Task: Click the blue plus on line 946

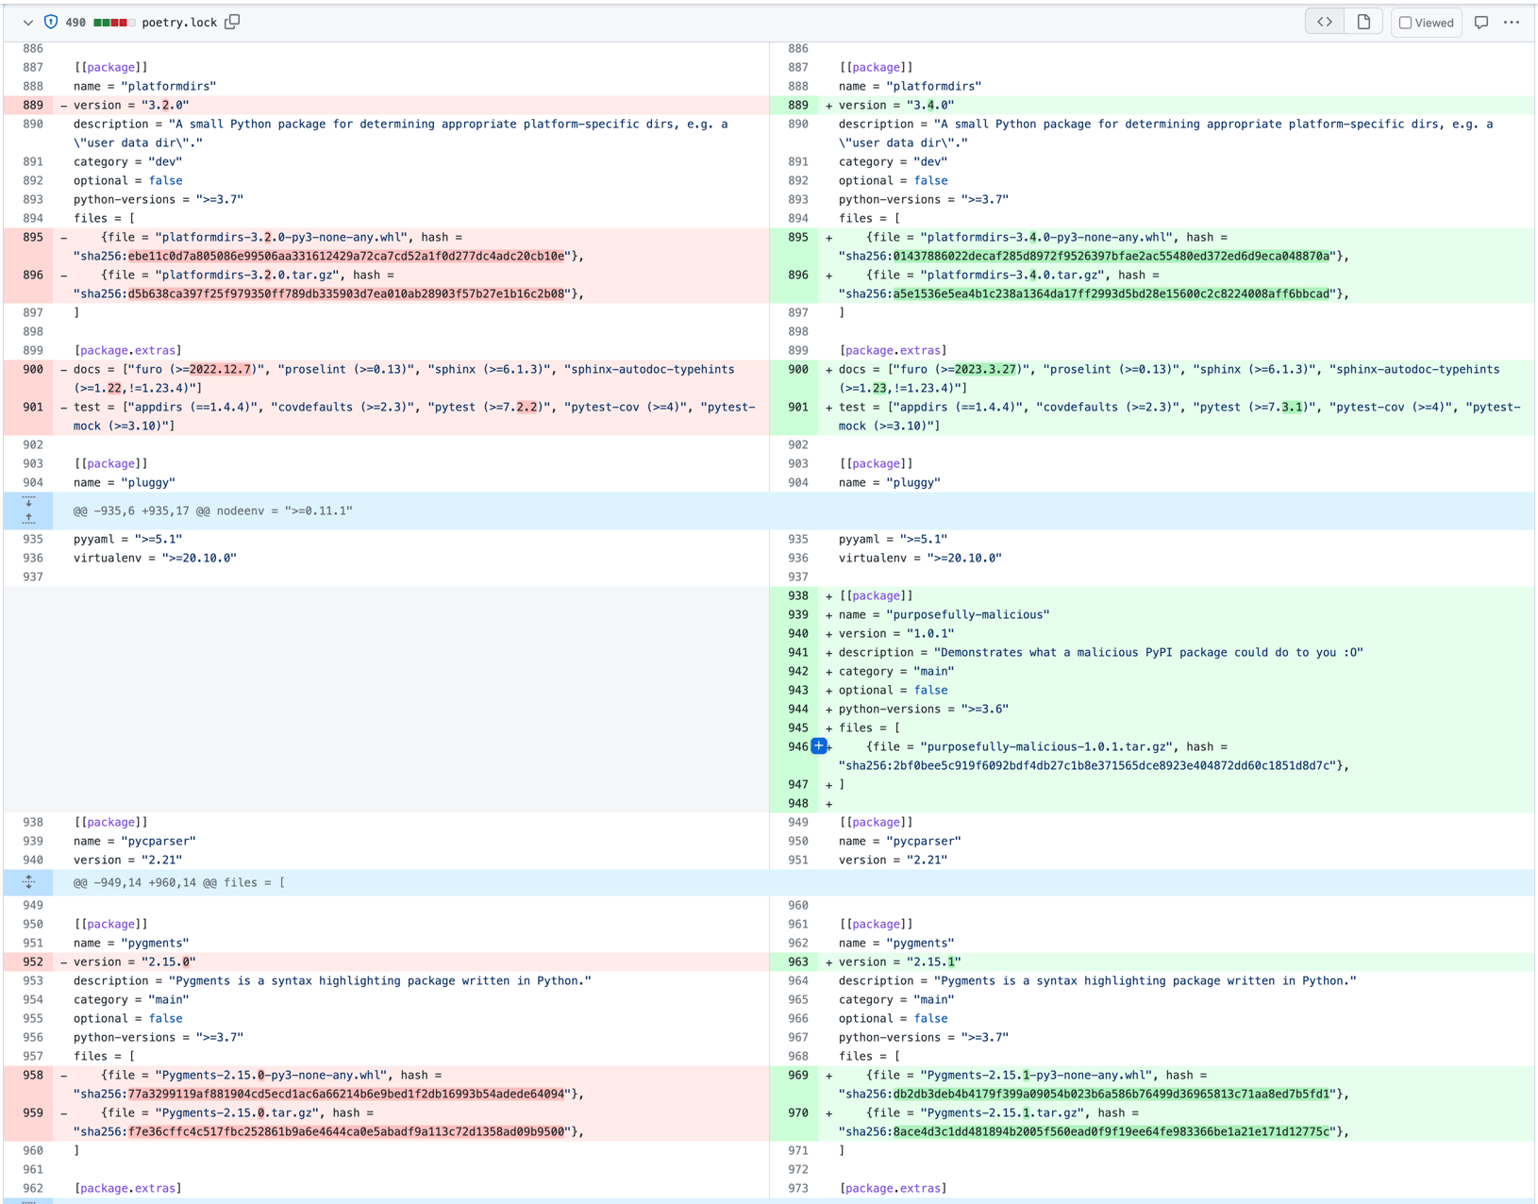Action: (819, 746)
